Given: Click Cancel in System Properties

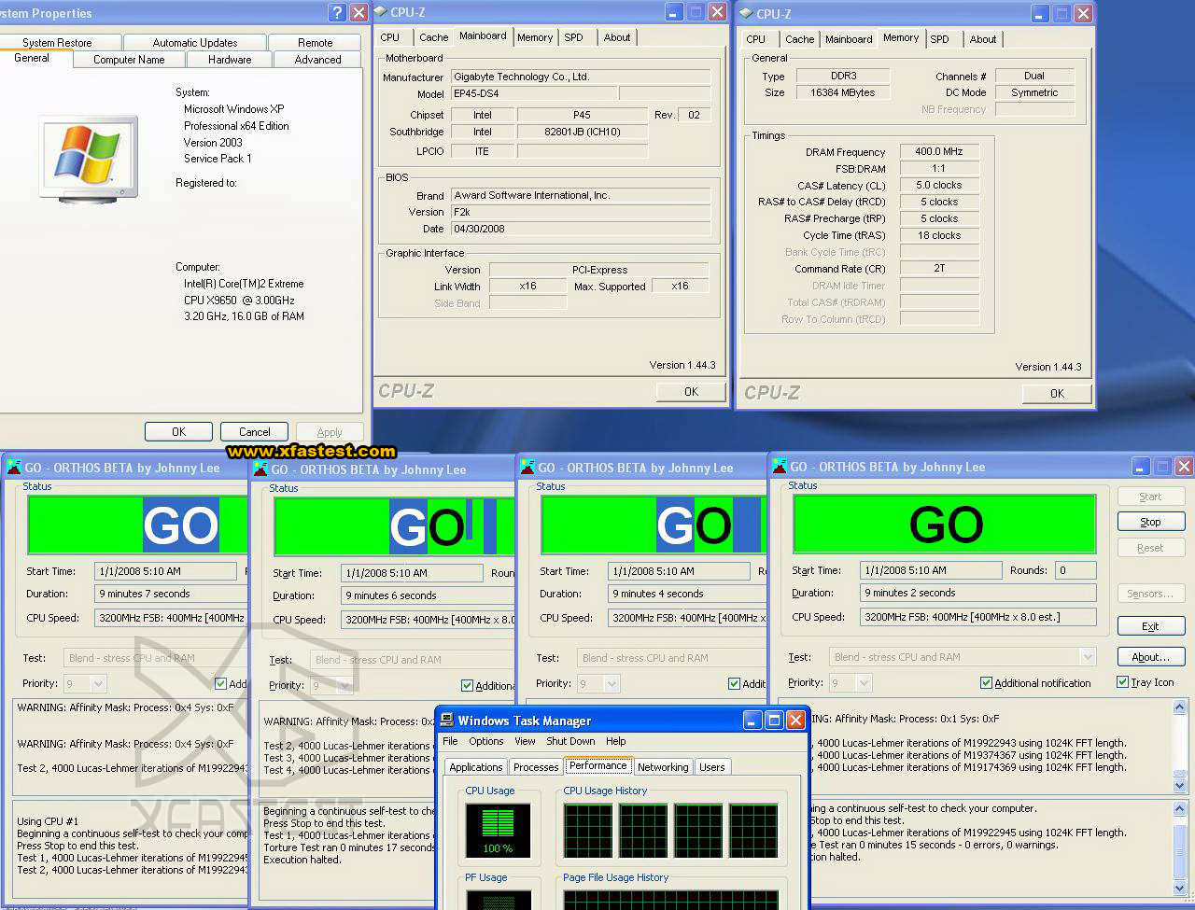Looking at the screenshot, I should pyautogui.click(x=254, y=432).
